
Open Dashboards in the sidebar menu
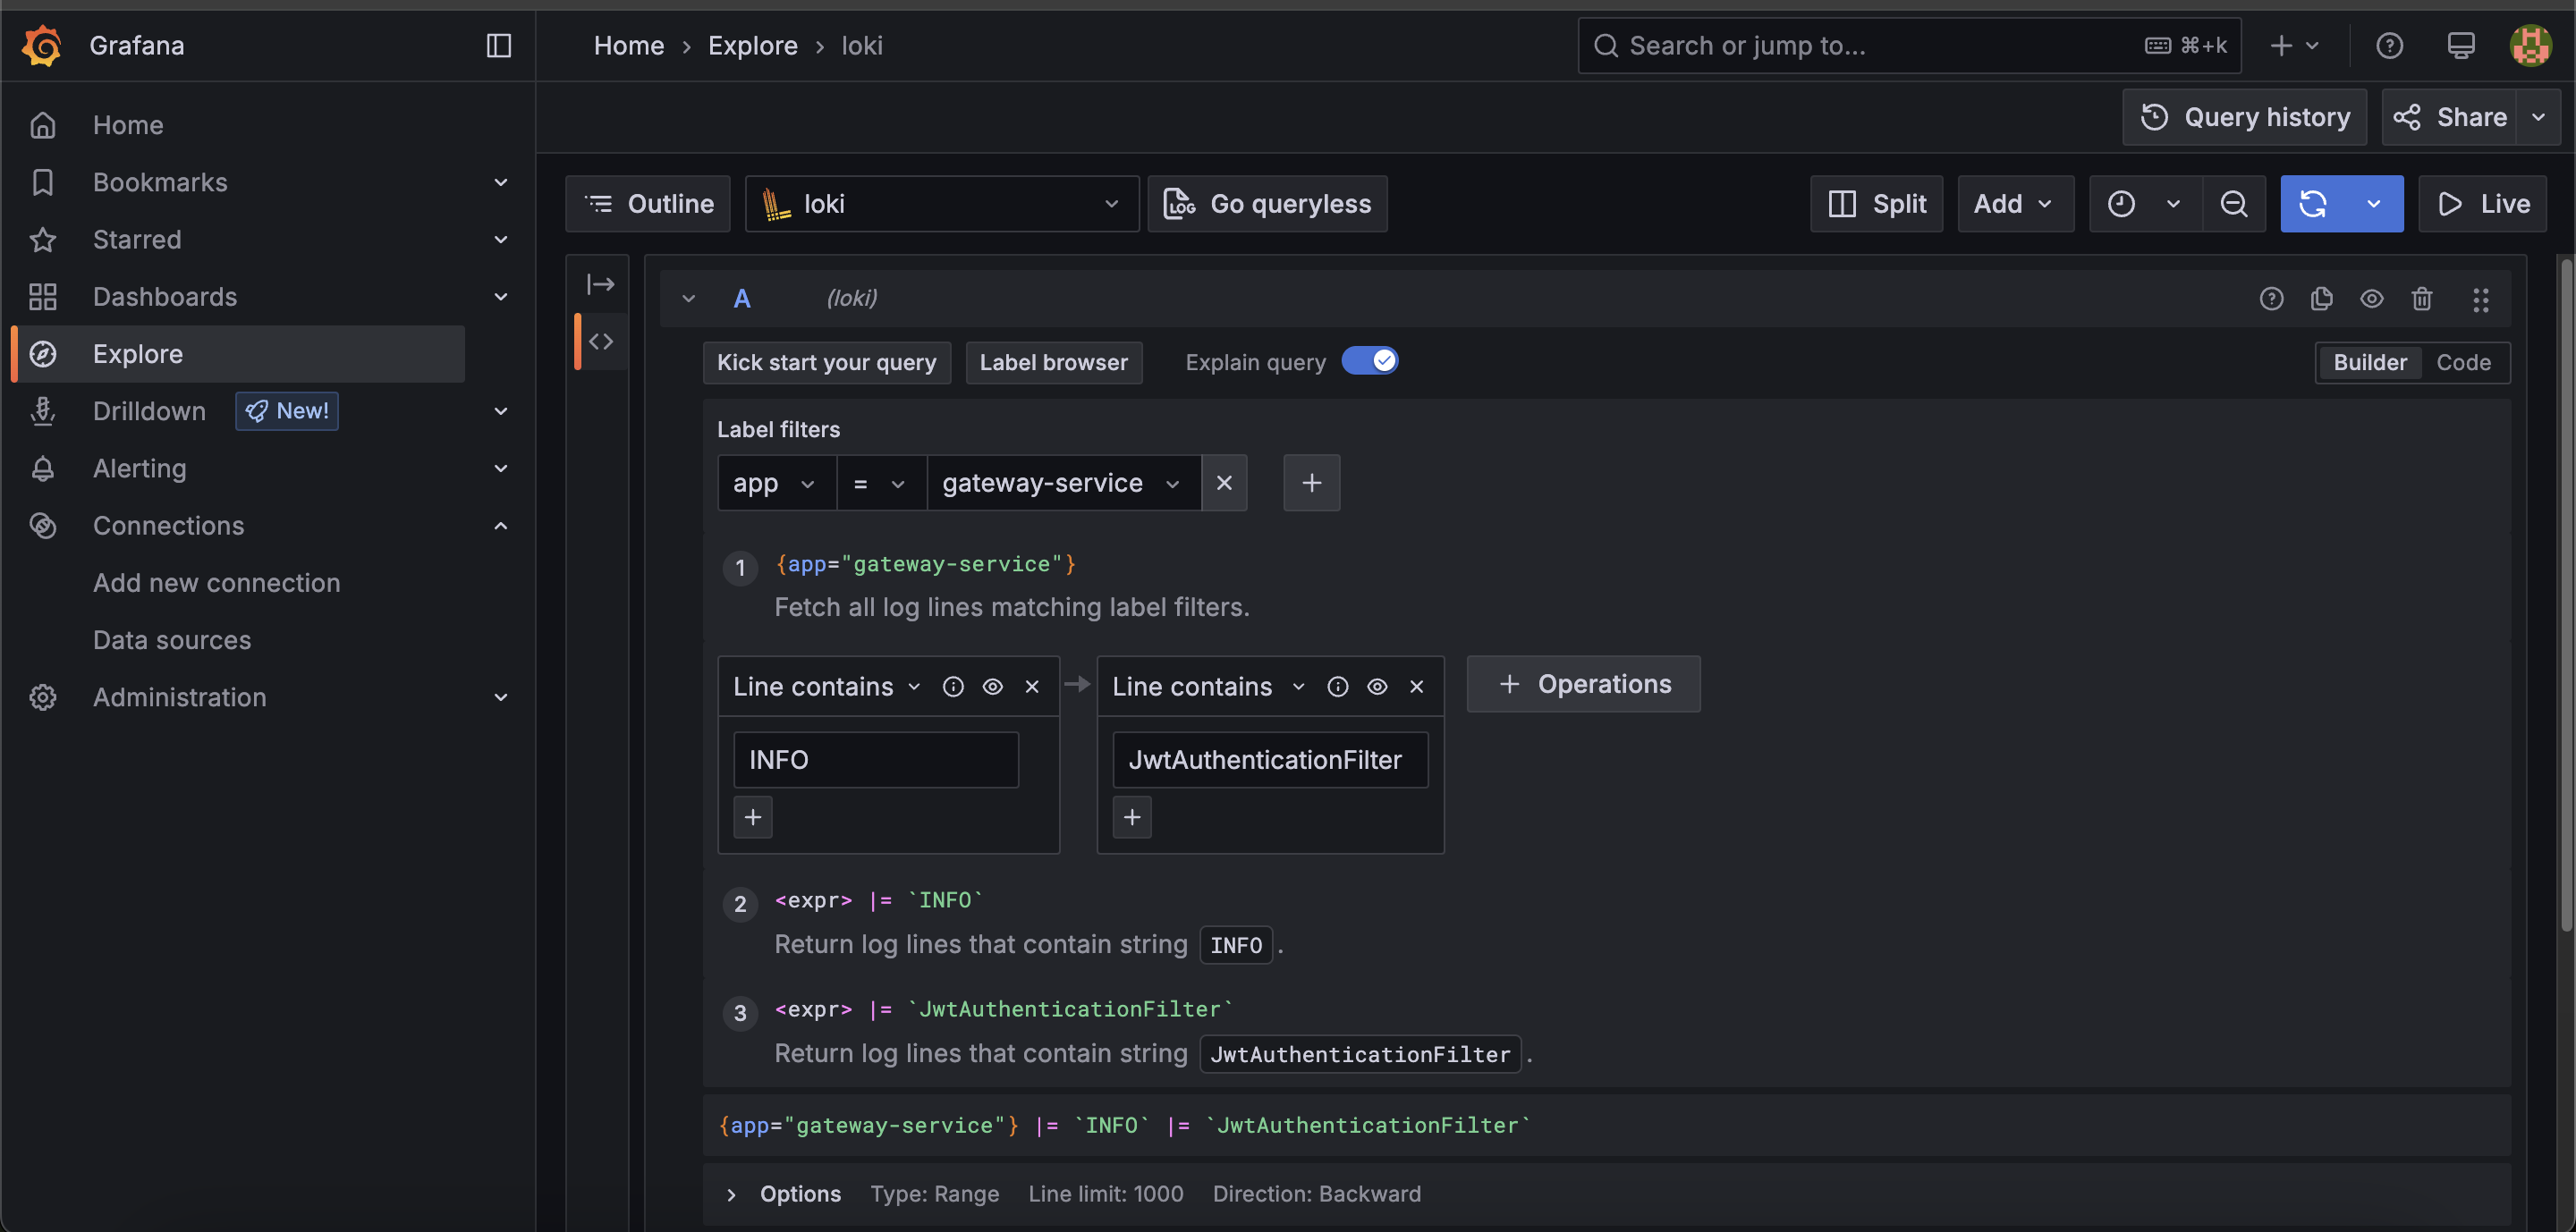[x=165, y=297]
